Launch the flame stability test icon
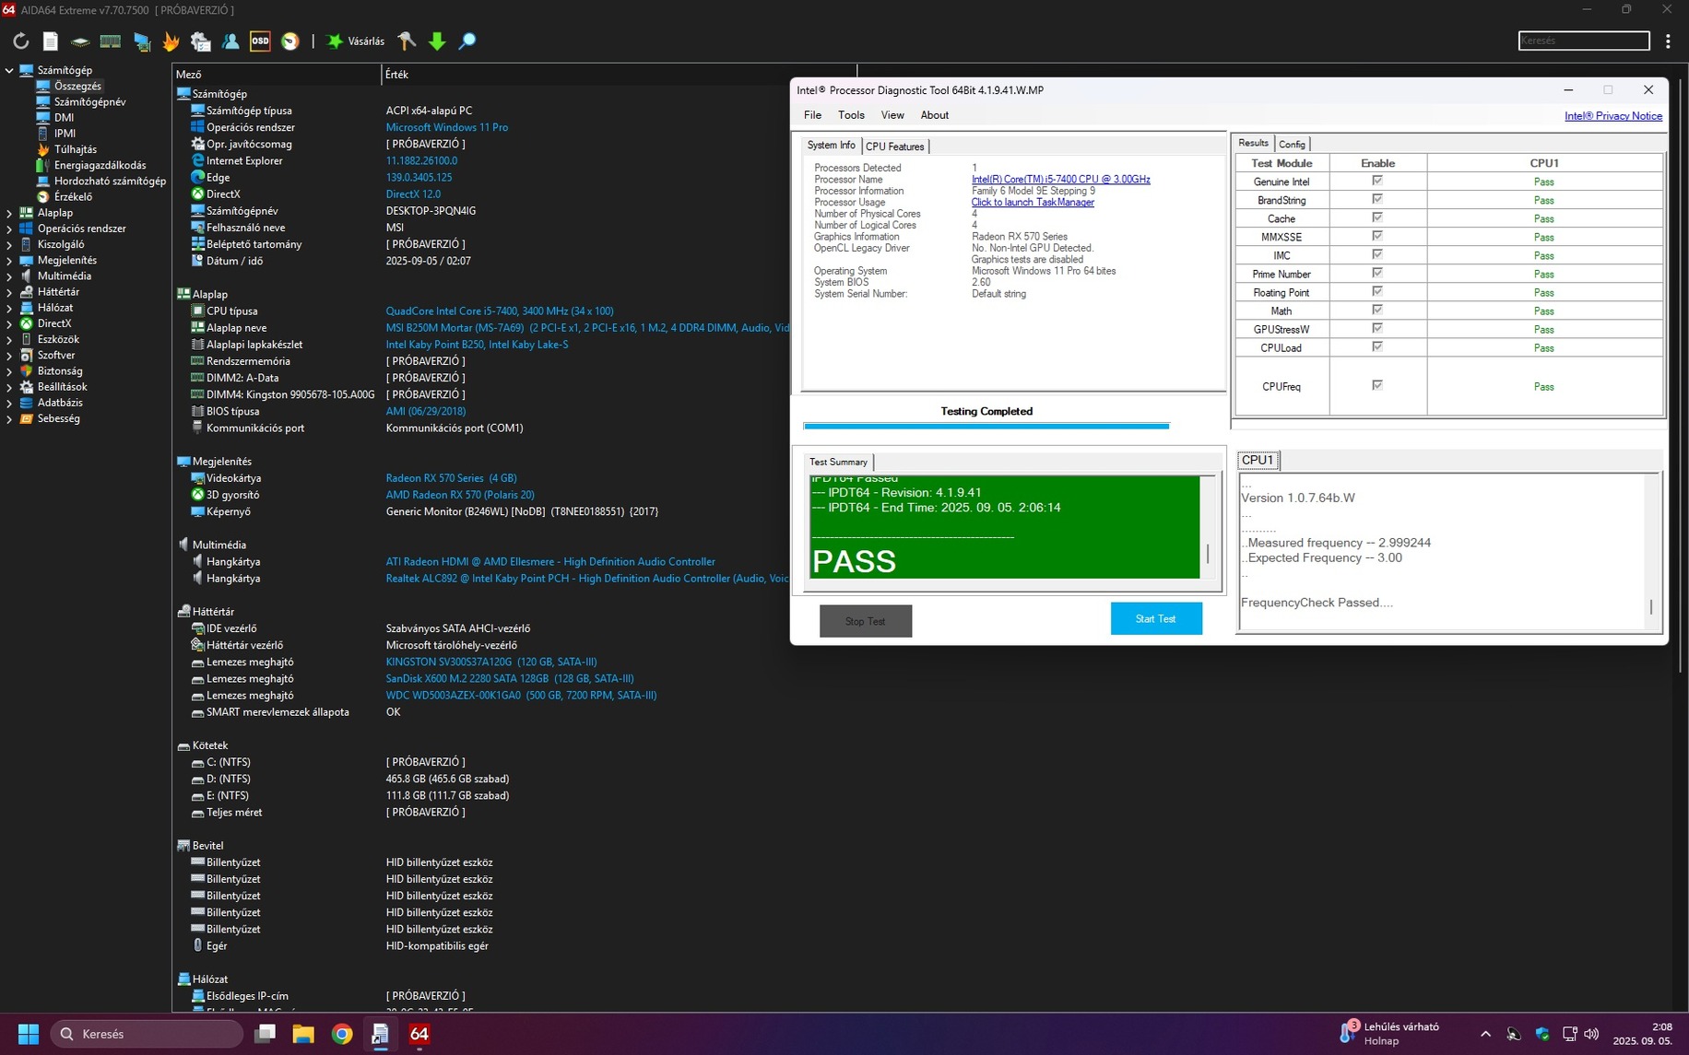This screenshot has width=1689, height=1055. 171,41
